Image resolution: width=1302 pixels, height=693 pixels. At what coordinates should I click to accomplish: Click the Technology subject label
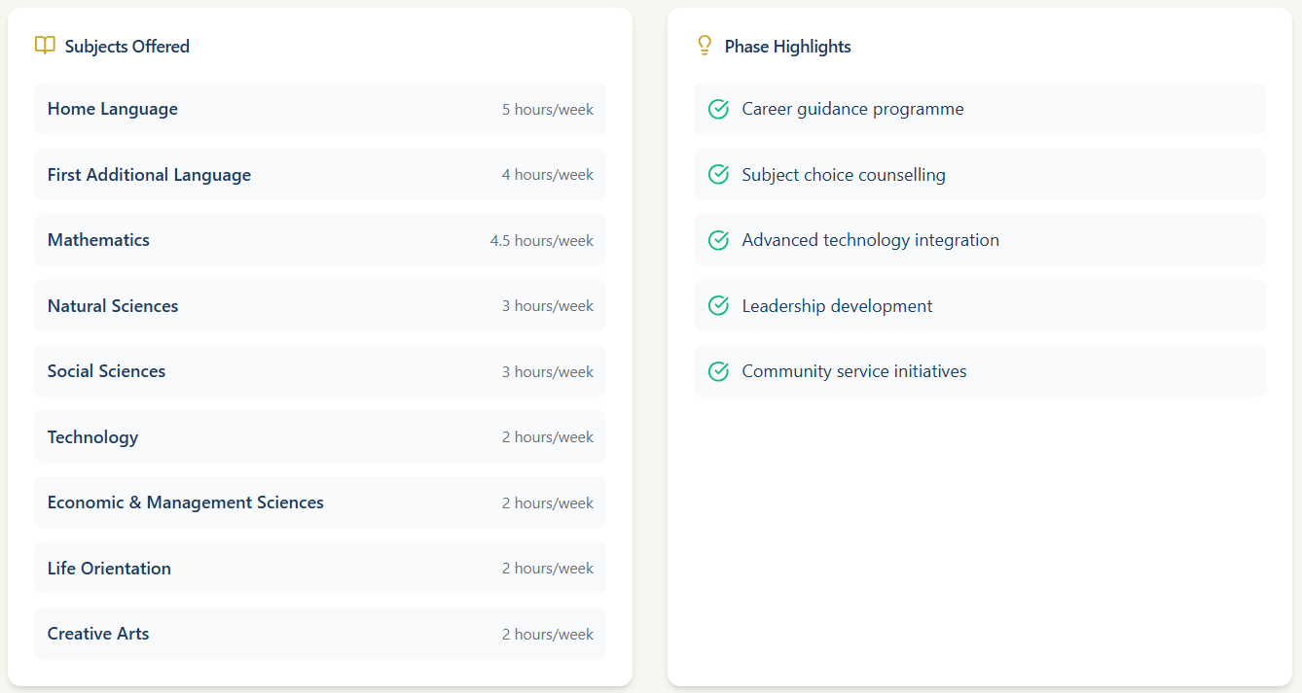(92, 437)
